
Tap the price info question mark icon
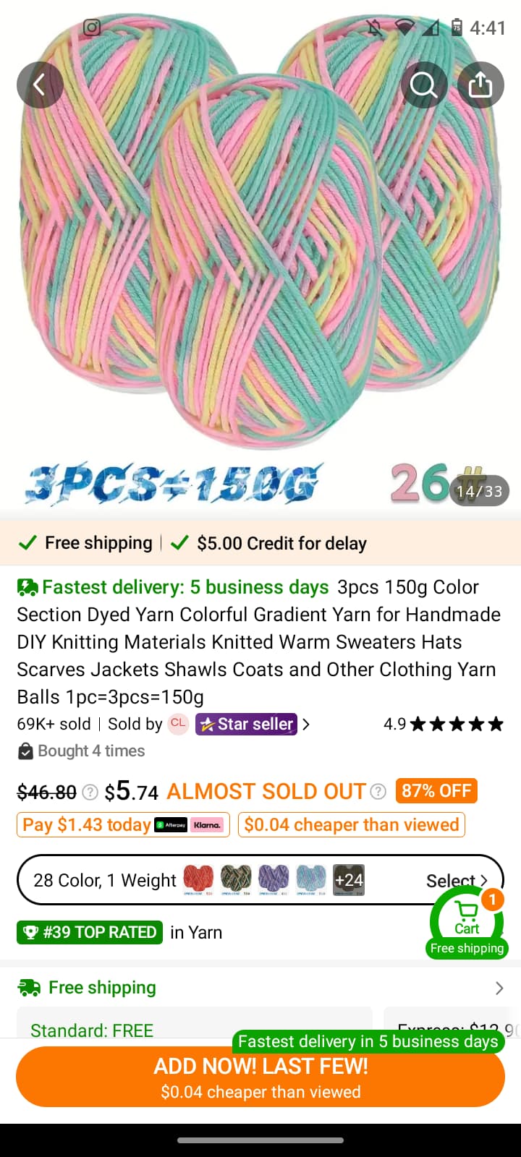[x=90, y=792]
